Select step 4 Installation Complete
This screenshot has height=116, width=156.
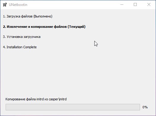tap(20, 47)
